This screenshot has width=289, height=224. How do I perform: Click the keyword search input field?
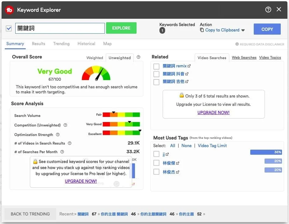60,28
